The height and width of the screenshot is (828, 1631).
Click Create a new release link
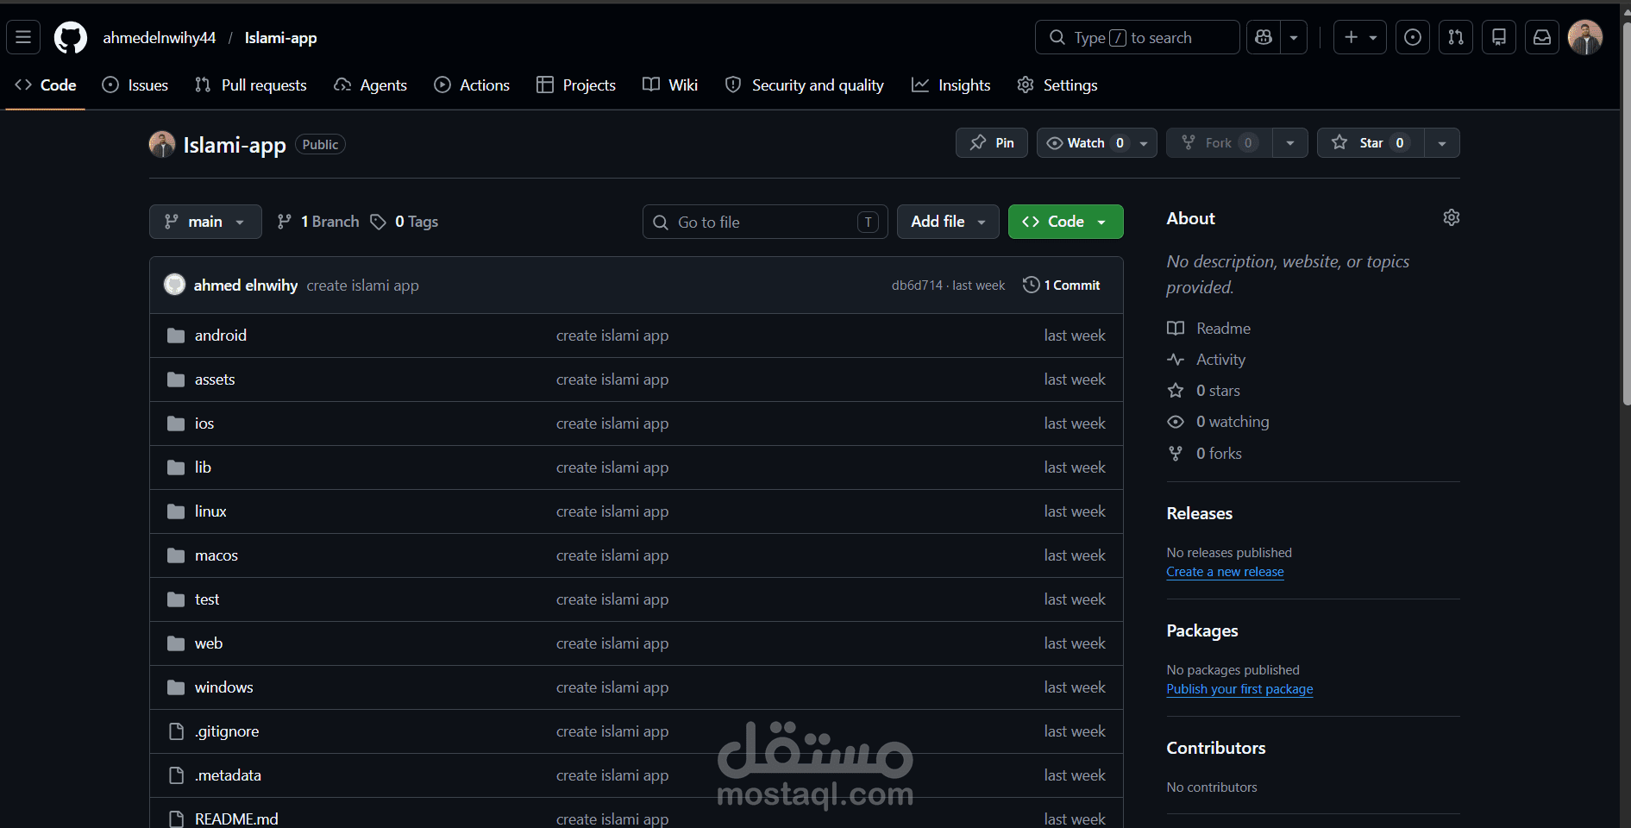[1225, 572]
